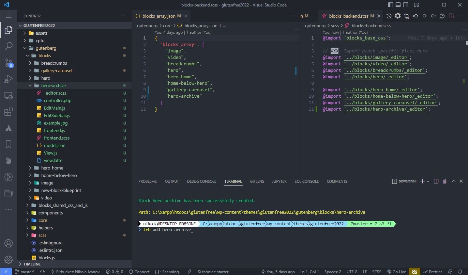Open the application hamburger menu

[9, 16]
